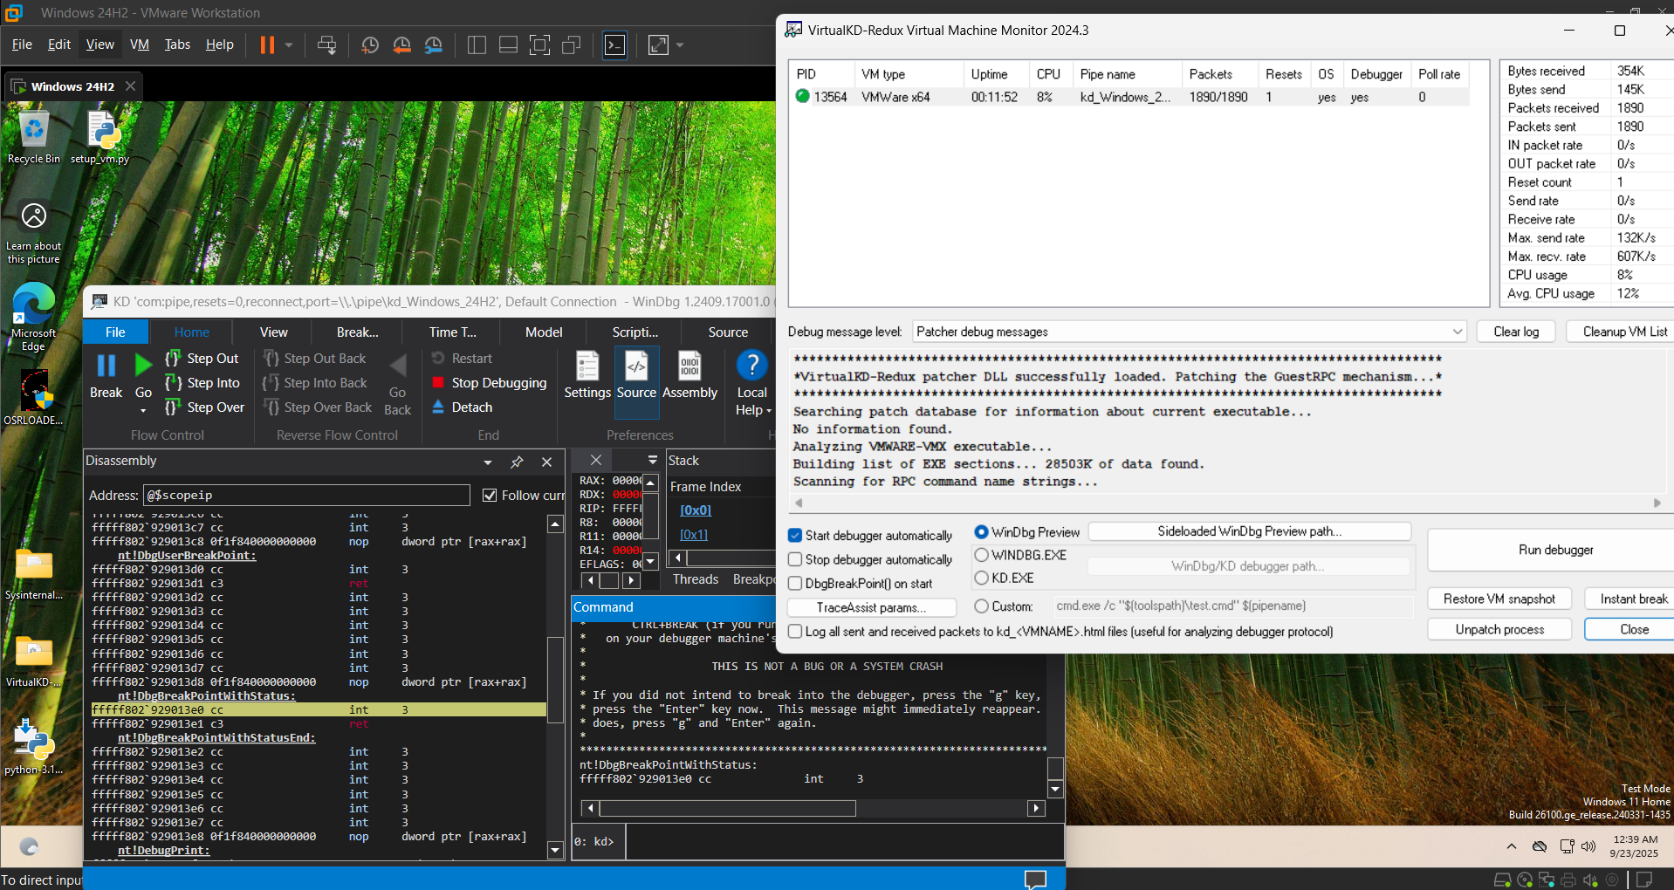
Task: Open WinDbg Settings icon
Action: [587, 366]
